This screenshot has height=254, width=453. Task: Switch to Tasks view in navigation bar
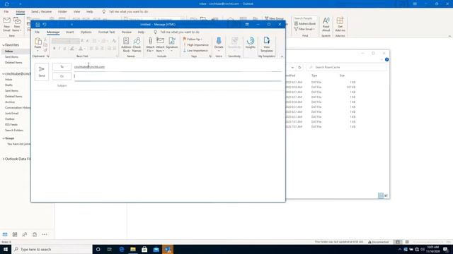coord(35,234)
